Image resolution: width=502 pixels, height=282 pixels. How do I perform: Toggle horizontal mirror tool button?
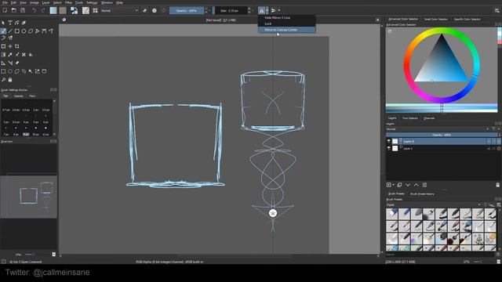pyautogui.click(x=261, y=10)
